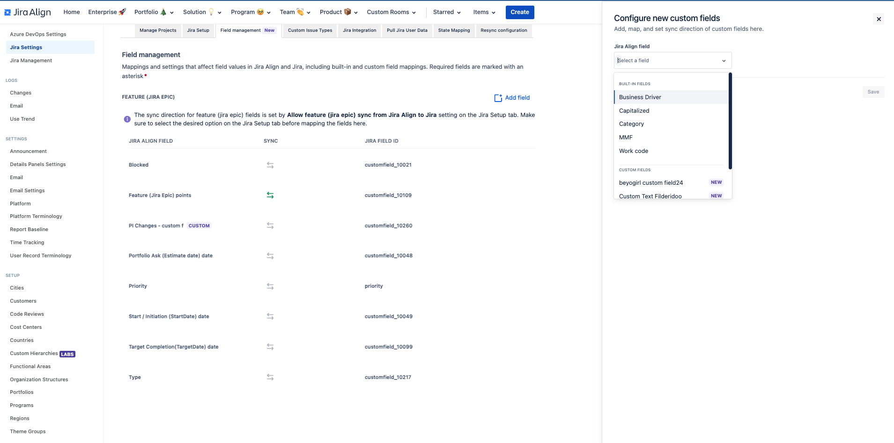Open Organization Structures setup page
This screenshot has height=443, width=894.
coord(39,379)
